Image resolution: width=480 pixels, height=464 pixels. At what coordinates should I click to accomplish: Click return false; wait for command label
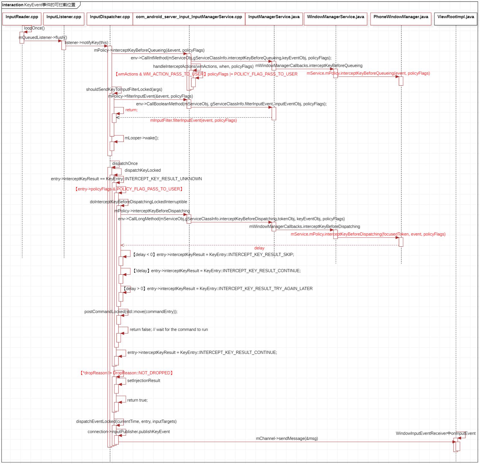(169, 329)
